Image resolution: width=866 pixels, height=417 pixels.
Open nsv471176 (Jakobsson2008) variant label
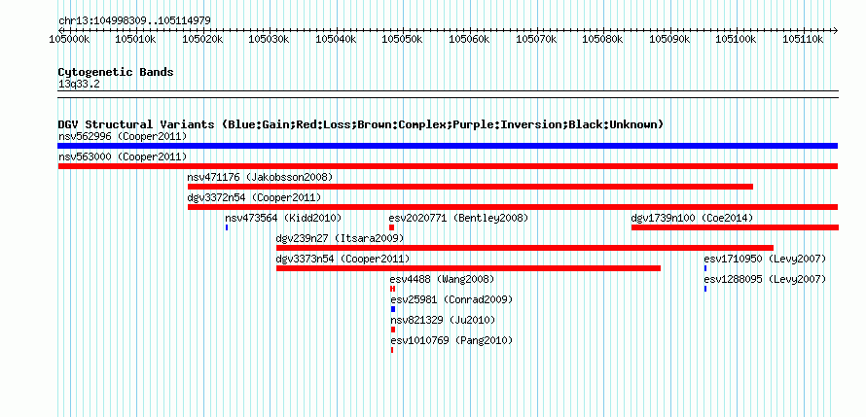tap(260, 177)
